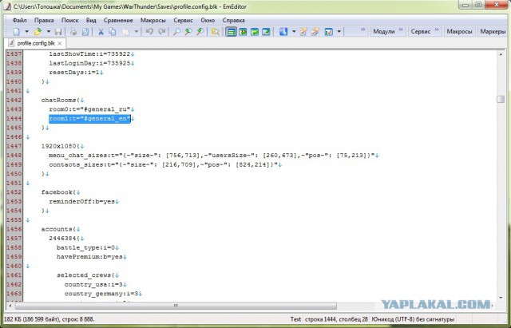Undo the last edit
The height and width of the screenshot is (328, 511).
149,32
